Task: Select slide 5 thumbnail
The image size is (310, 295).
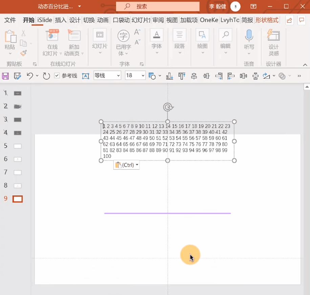Action: 17,146
